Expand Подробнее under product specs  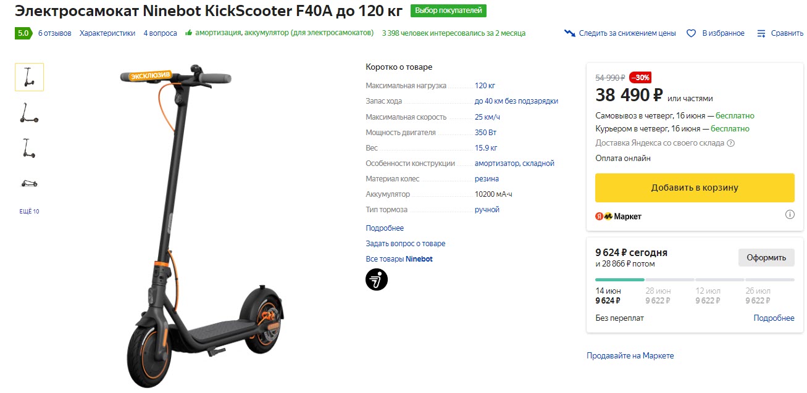pyautogui.click(x=384, y=228)
